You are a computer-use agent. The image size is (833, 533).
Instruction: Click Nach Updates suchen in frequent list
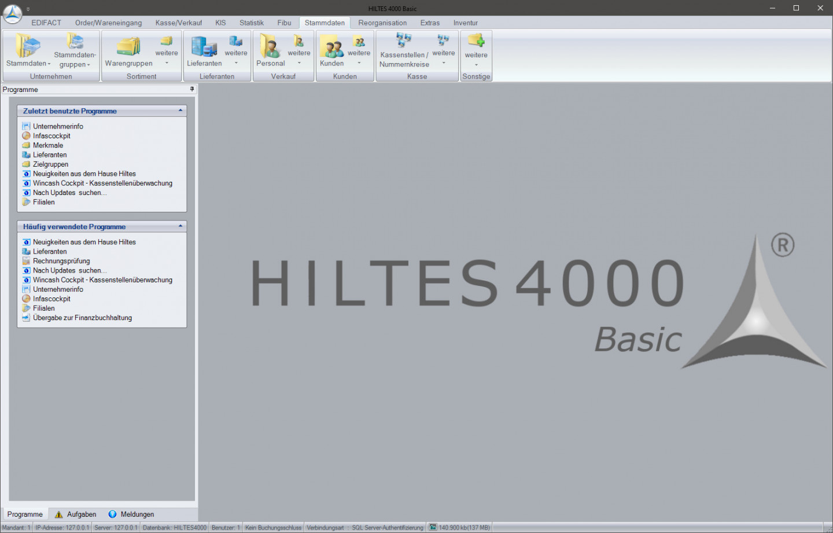coord(69,270)
